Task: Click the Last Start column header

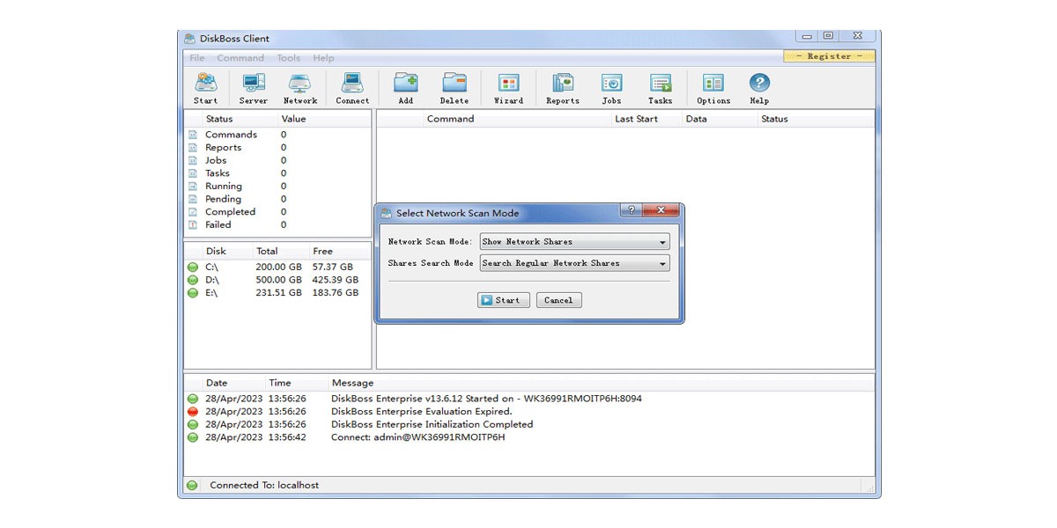Action: pyautogui.click(x=636, y=119)
